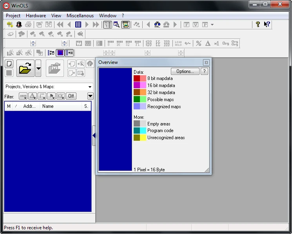Sort by the Addr... column header
Viewport: 292px width, 234px height.
pos(29,106)
